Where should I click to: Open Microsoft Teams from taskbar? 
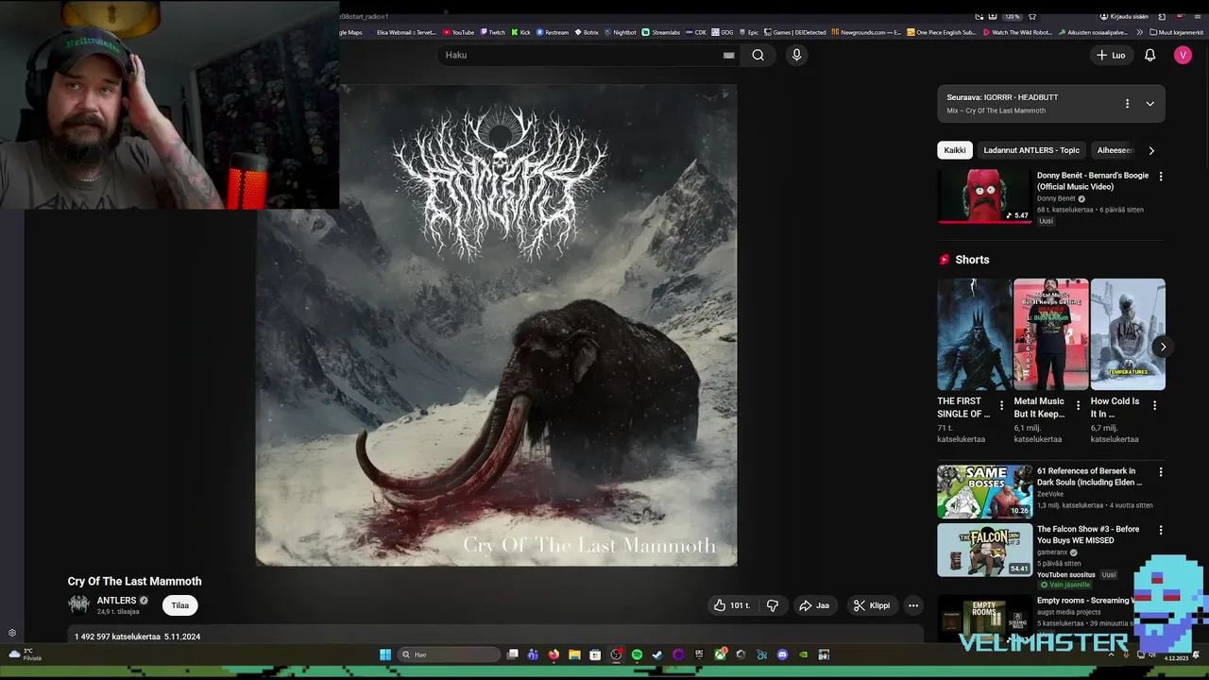(533, 654)
